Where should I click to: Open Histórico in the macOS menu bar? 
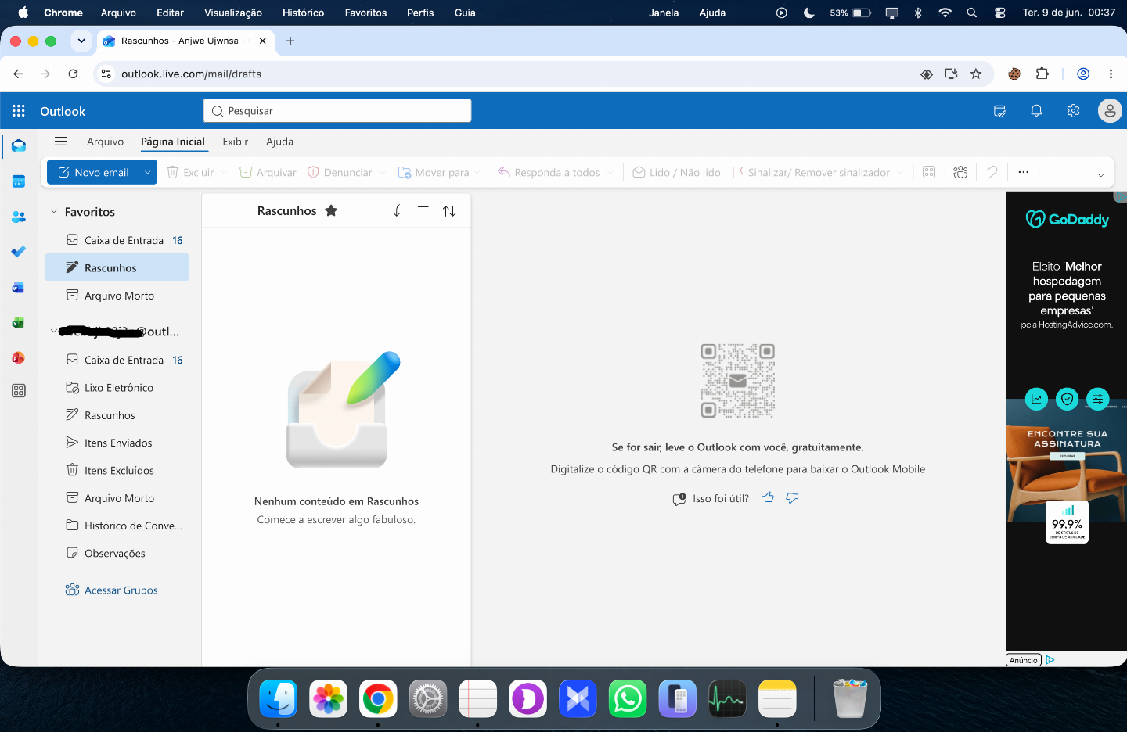pyautogui.click(x=303, y=13)
